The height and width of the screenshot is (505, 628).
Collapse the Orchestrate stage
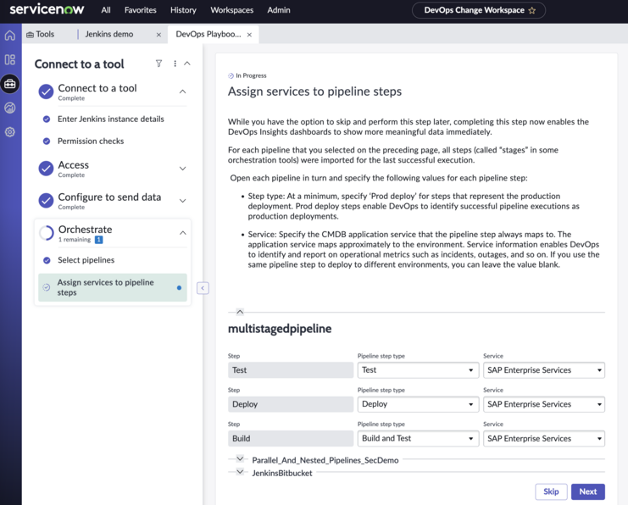point(182,233)
